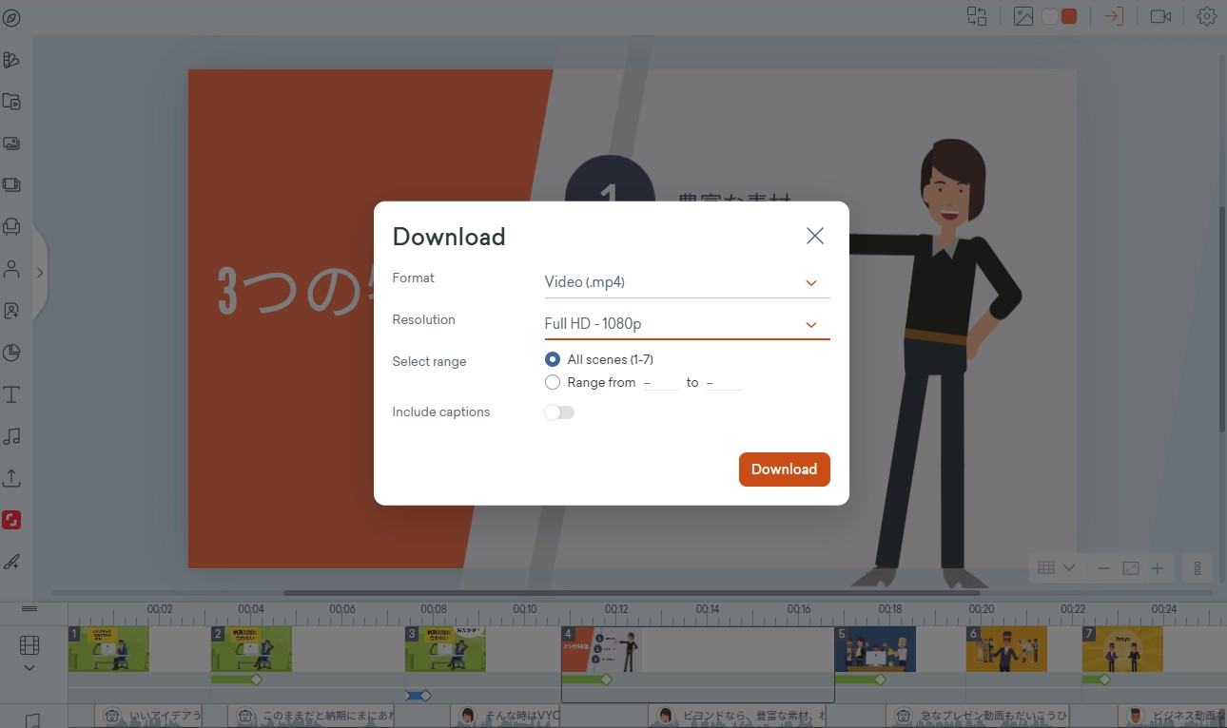Screen dimensions: 1227x728
Task: Open the scene video folder icon in the sidebar
Action: (11, 102)
